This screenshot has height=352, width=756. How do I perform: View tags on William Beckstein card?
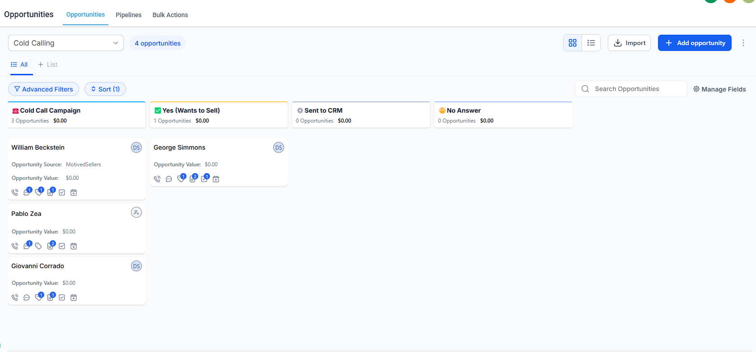point(38,192)
